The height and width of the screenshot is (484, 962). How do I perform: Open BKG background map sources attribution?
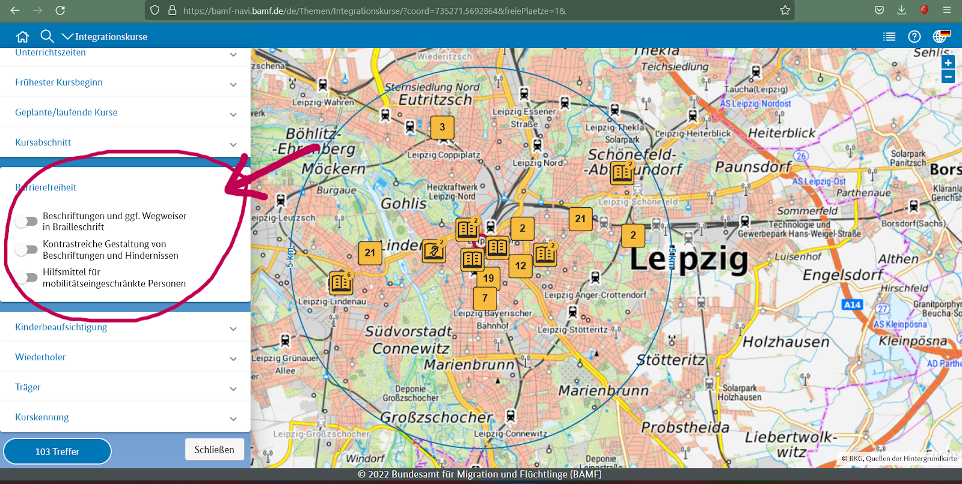899,459
